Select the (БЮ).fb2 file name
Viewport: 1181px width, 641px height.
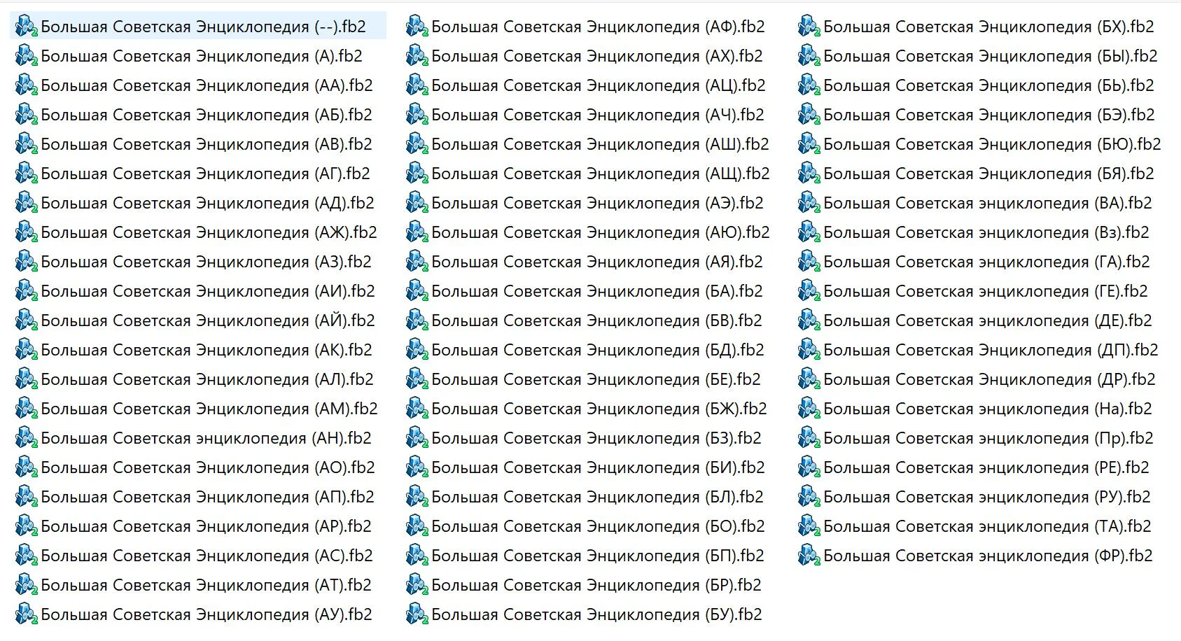pyautogui.click(x=992, y=144)
